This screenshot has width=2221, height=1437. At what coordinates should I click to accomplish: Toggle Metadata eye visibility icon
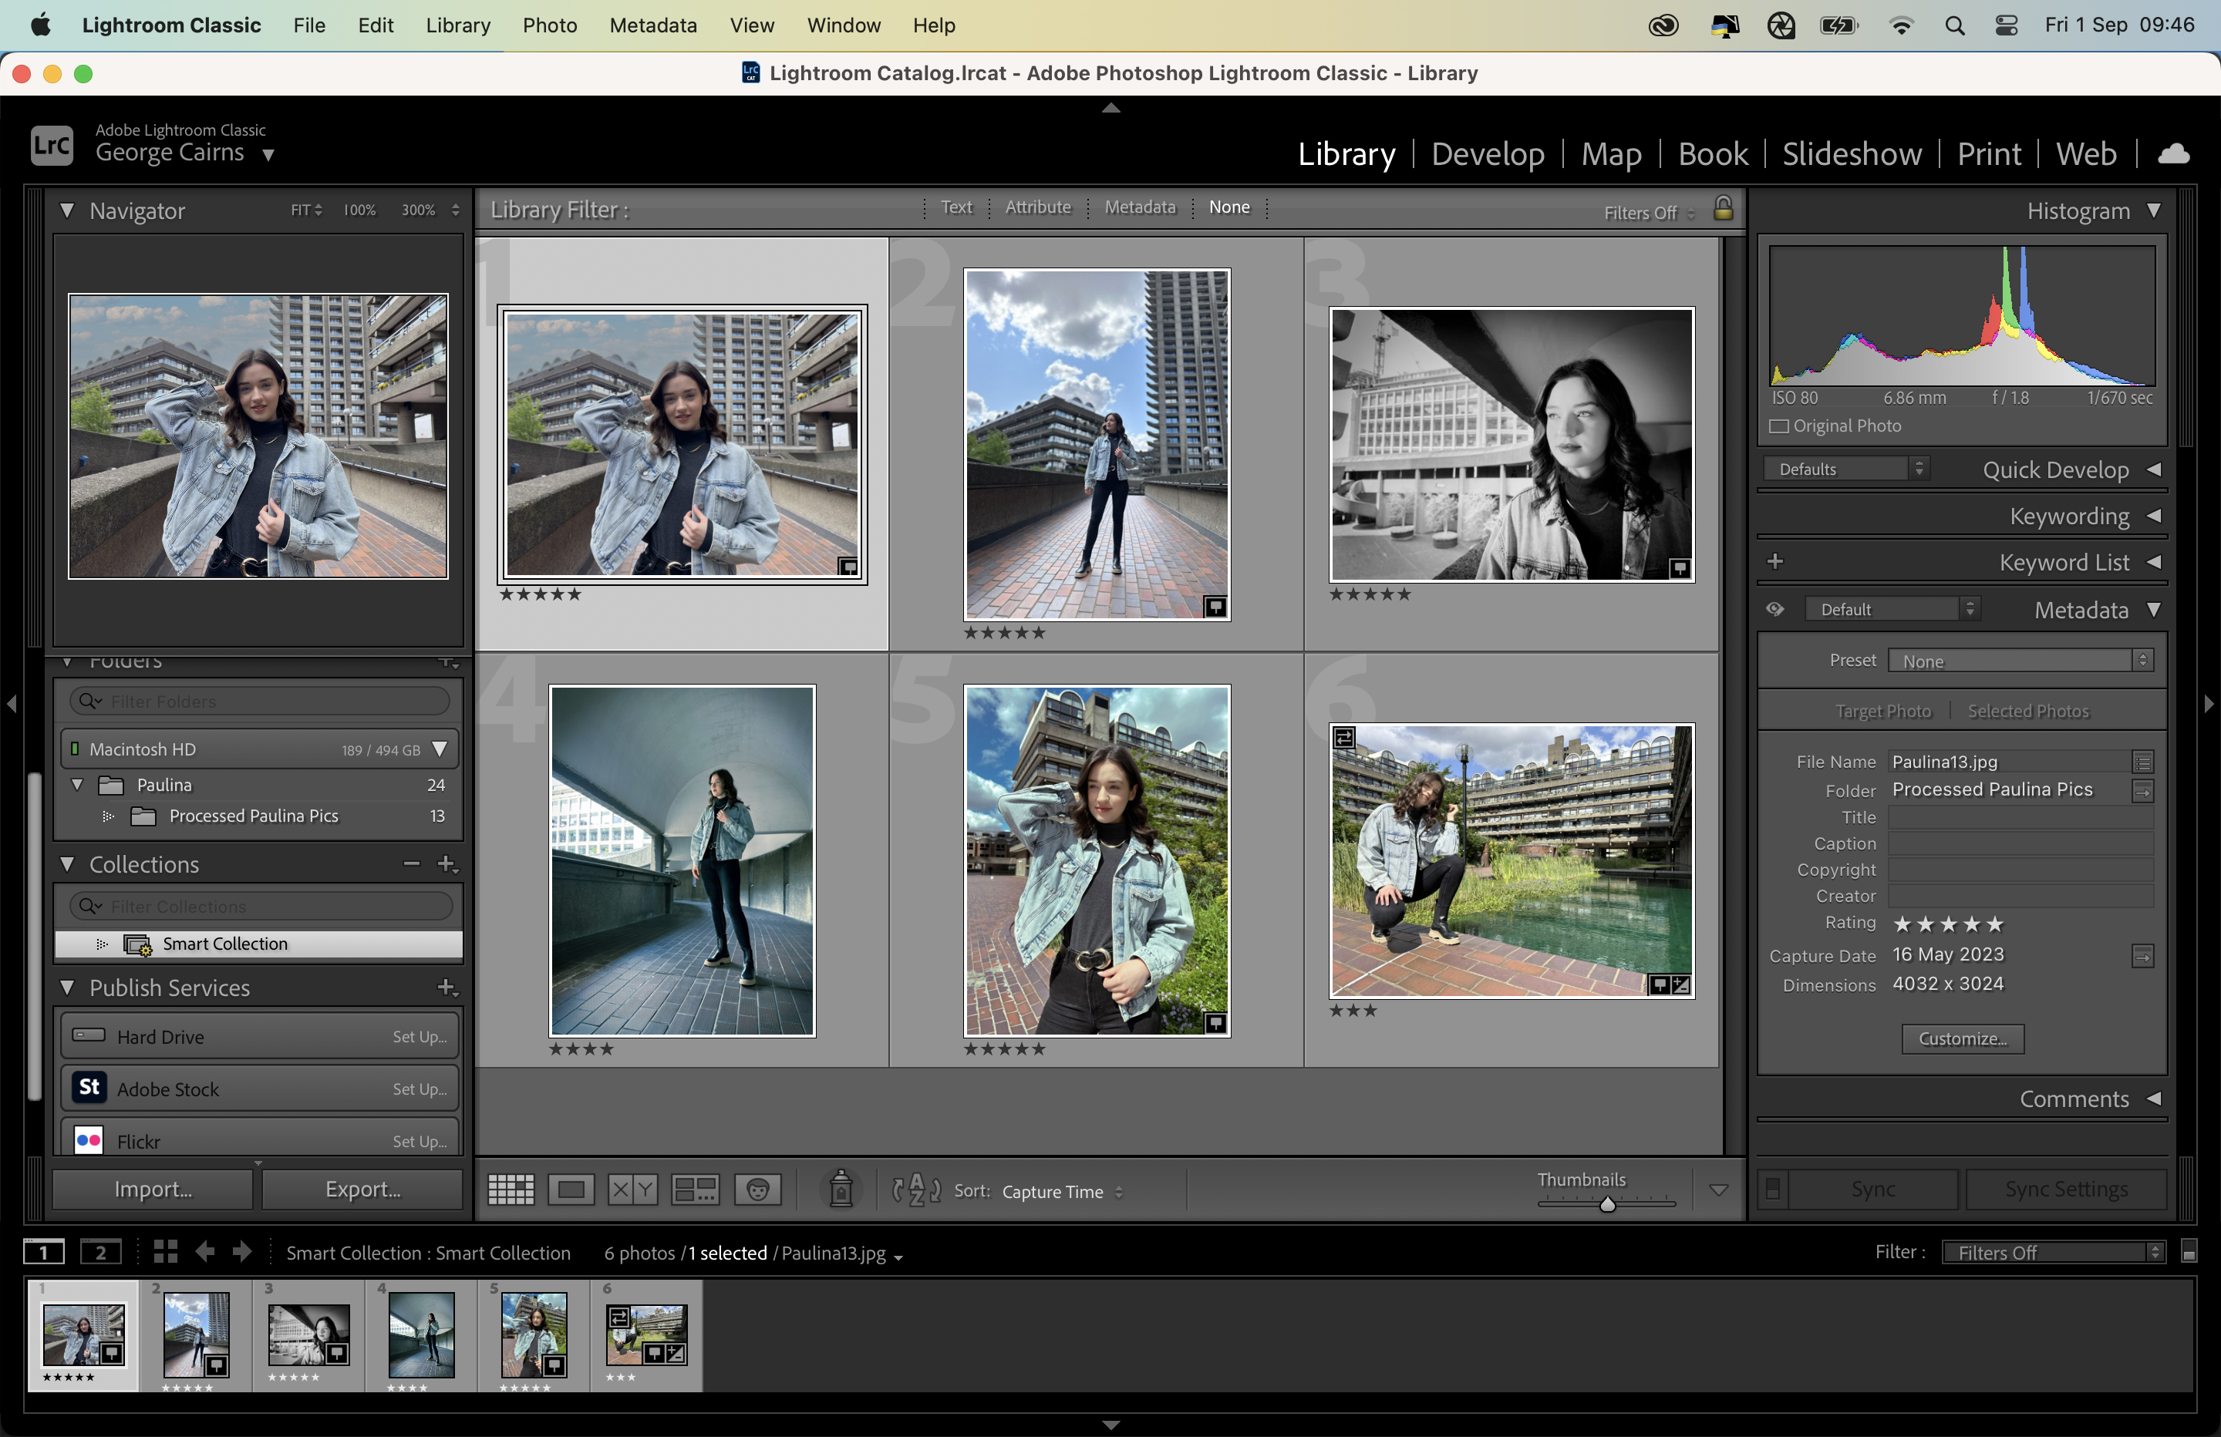pyautogui.click(x=1775, y=609)
